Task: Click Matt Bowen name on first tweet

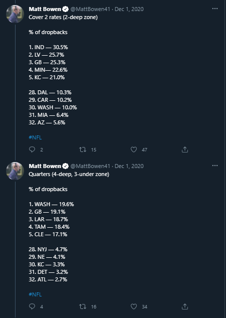Action: click(x=45, y=9)
